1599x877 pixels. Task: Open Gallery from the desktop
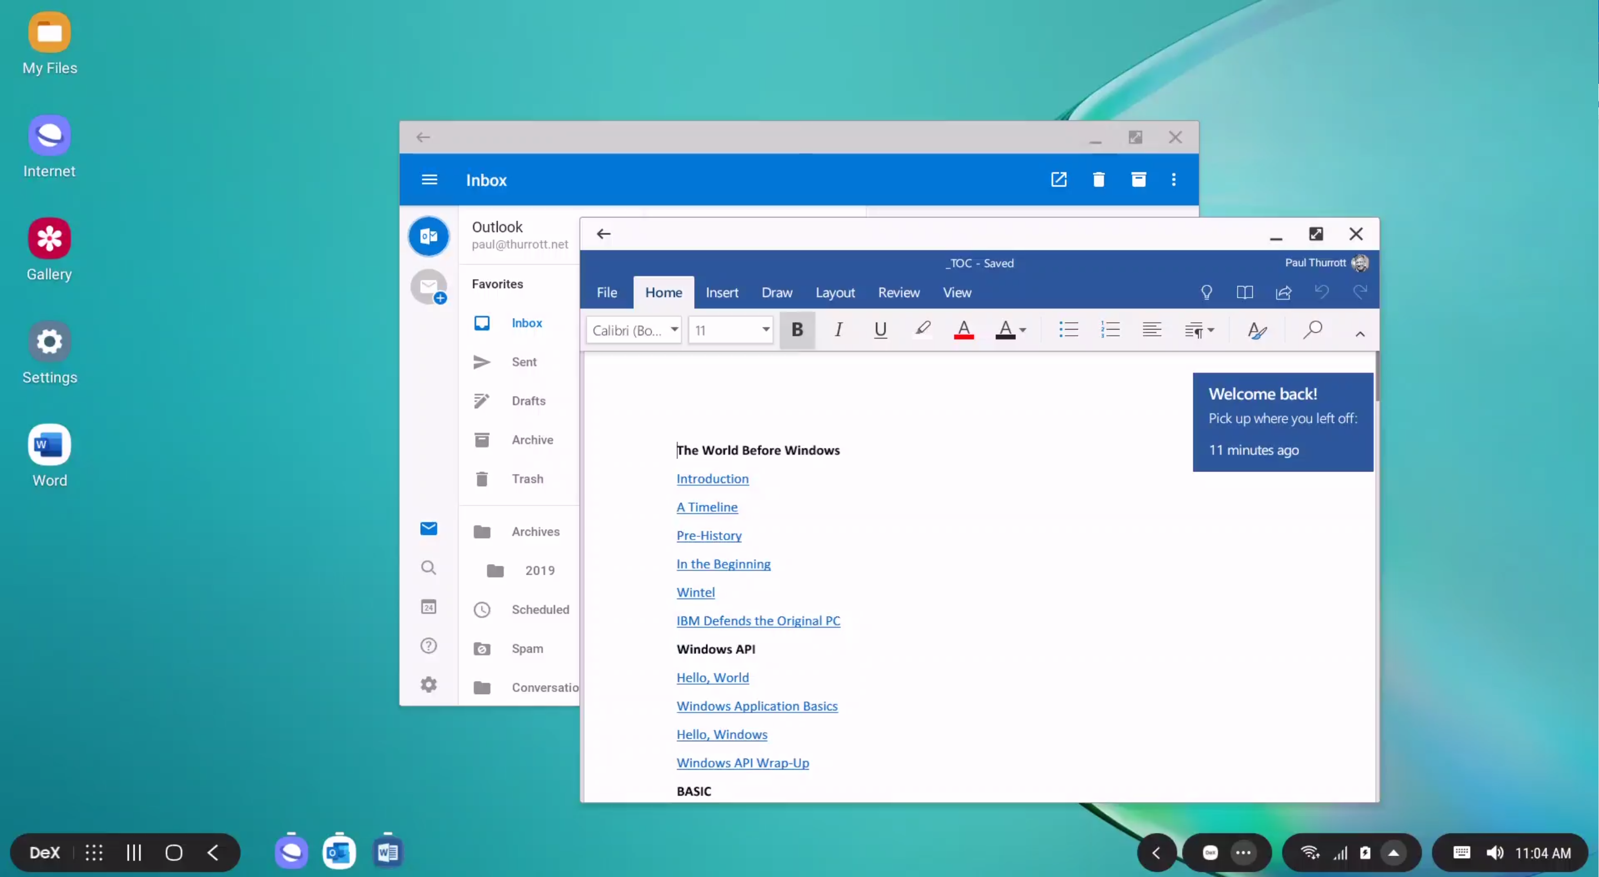49,250
